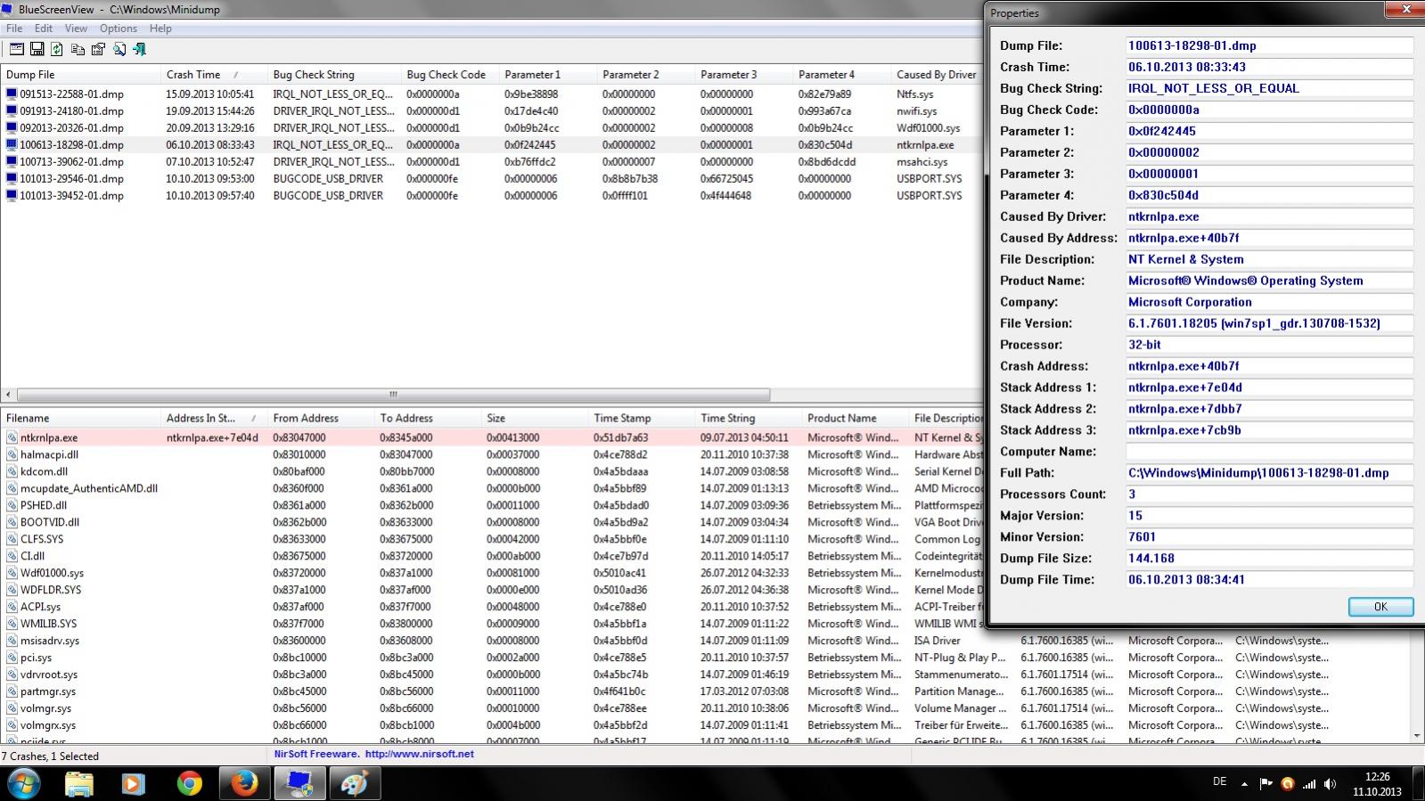The image size is (1425, 801).
Task: Click the upper pane horizontal scrollbar thumb
Action: click(393, 395)
